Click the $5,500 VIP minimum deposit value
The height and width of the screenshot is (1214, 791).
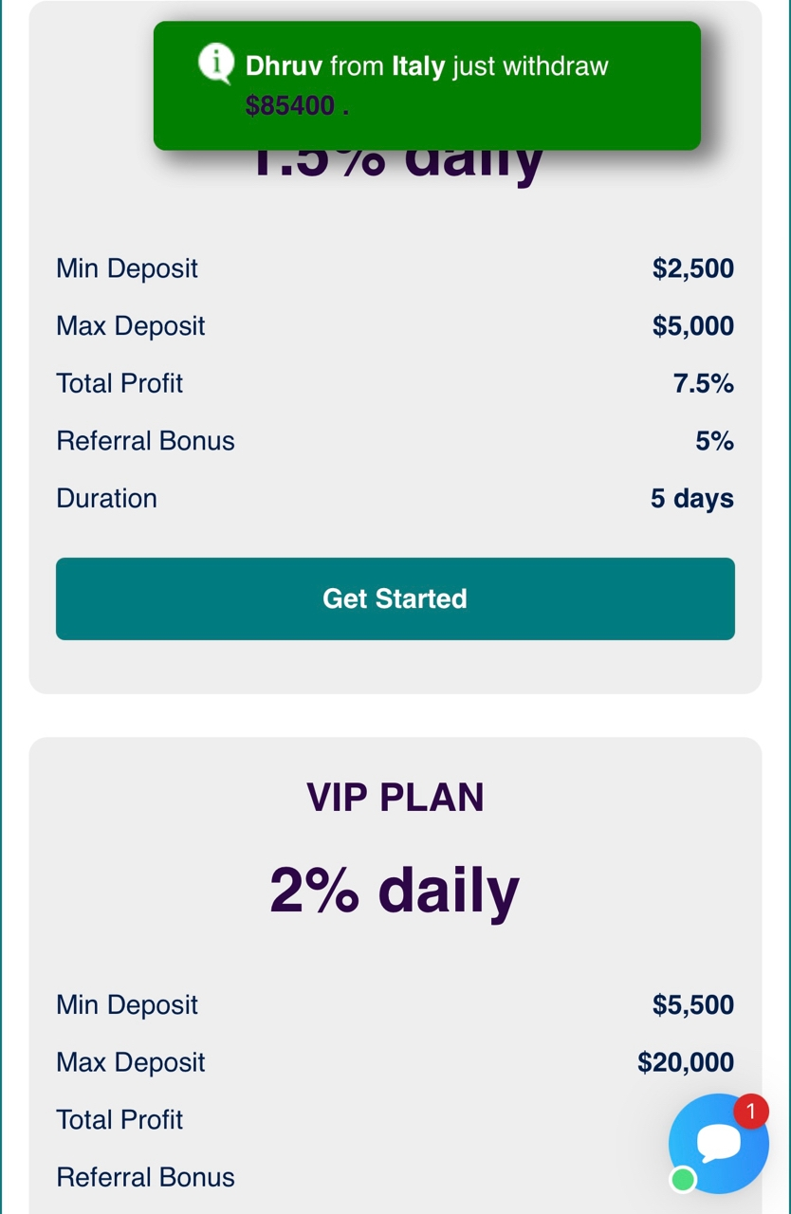pos(692,1005)
